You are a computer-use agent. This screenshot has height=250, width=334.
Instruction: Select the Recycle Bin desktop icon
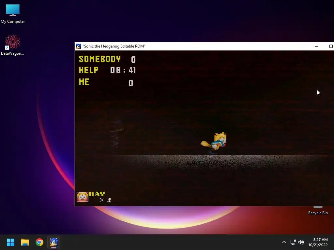tap(318, 211)
